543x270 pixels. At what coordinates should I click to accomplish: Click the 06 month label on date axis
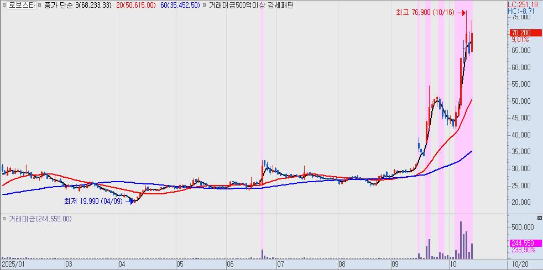[230, 264]
